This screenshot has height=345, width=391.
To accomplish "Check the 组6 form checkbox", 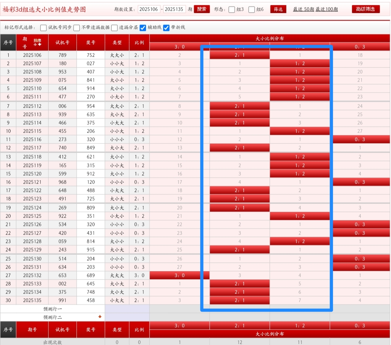I will pos(252,10).
